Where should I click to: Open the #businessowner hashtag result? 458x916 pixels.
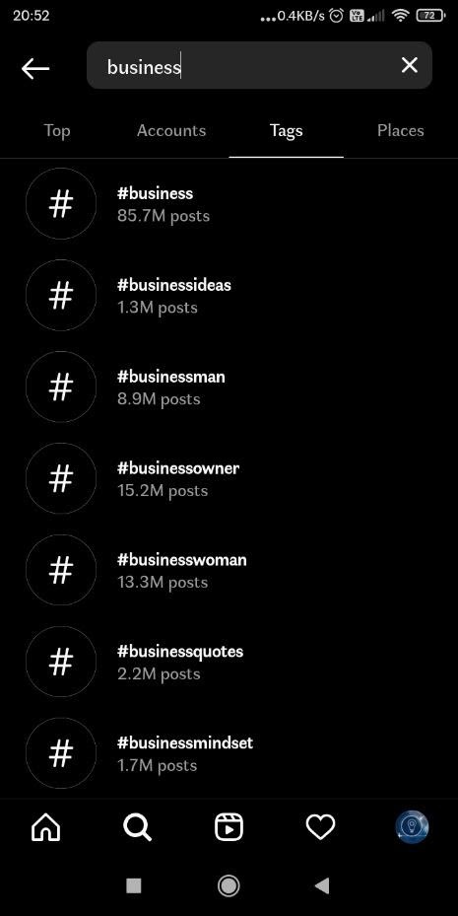tap(229, 478)
